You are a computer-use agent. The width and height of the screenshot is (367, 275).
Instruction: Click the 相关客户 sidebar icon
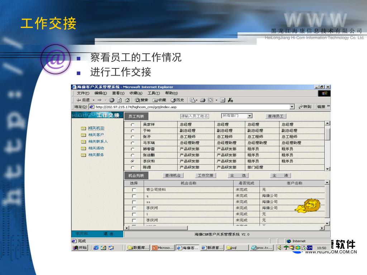(x=83, y=135)
